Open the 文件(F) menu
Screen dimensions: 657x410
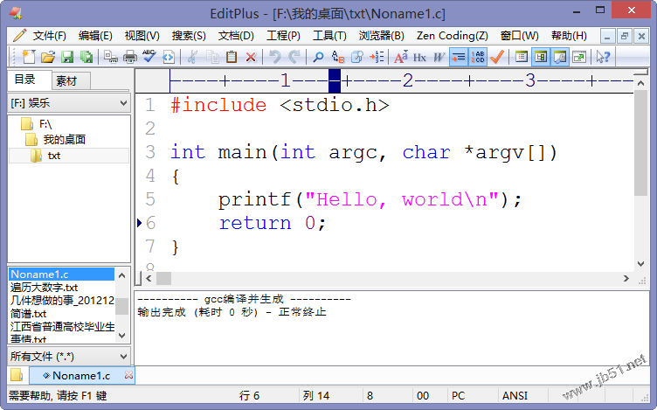click(50, 36)
